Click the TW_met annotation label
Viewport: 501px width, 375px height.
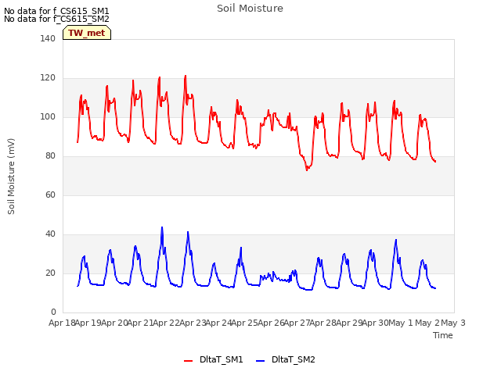87,33
